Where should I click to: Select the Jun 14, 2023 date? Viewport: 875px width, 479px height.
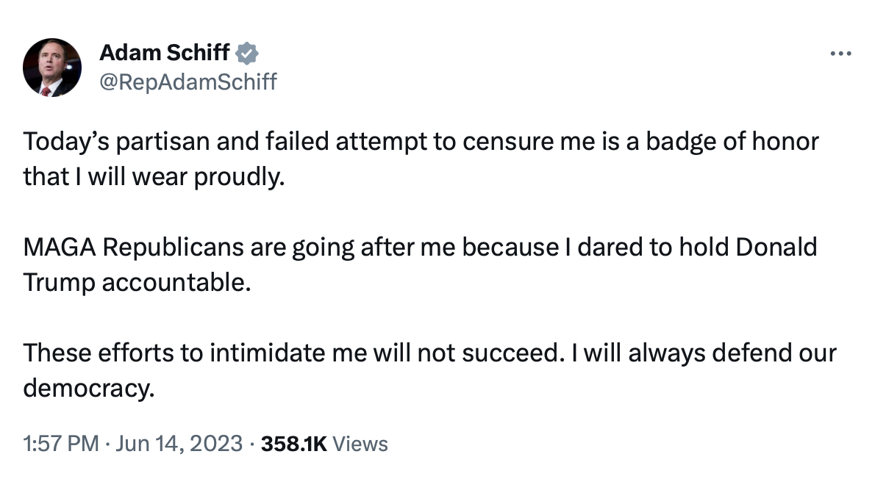(179, 444)
